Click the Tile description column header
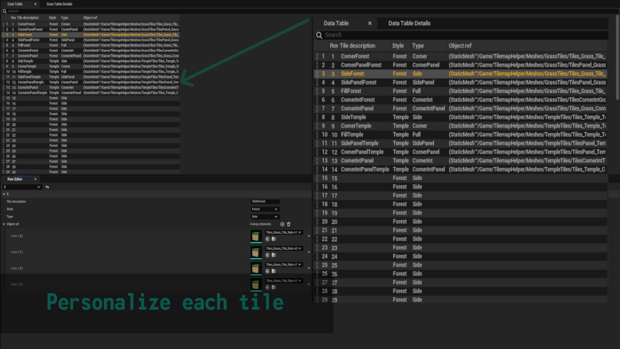The height and width of the screenshot is (349, 620). click(357, 46)
